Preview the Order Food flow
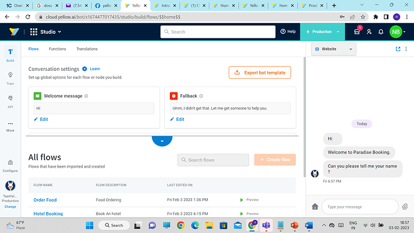This screenshot has width=414, height=233. pyautogui.click(x=249, y=200)
